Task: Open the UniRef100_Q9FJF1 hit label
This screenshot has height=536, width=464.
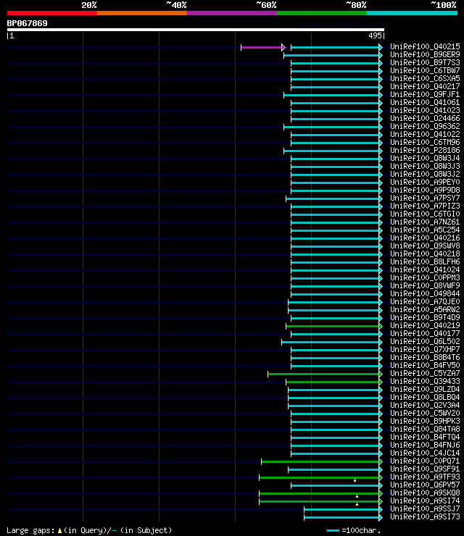Action: click(x=425, y=94)
